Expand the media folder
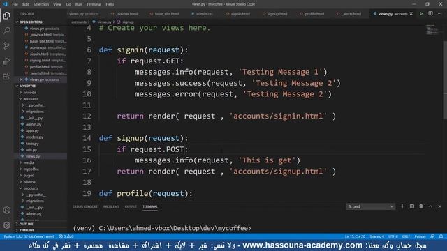The image size is (447, 251). pyautogui.click(x=29, y=162)
